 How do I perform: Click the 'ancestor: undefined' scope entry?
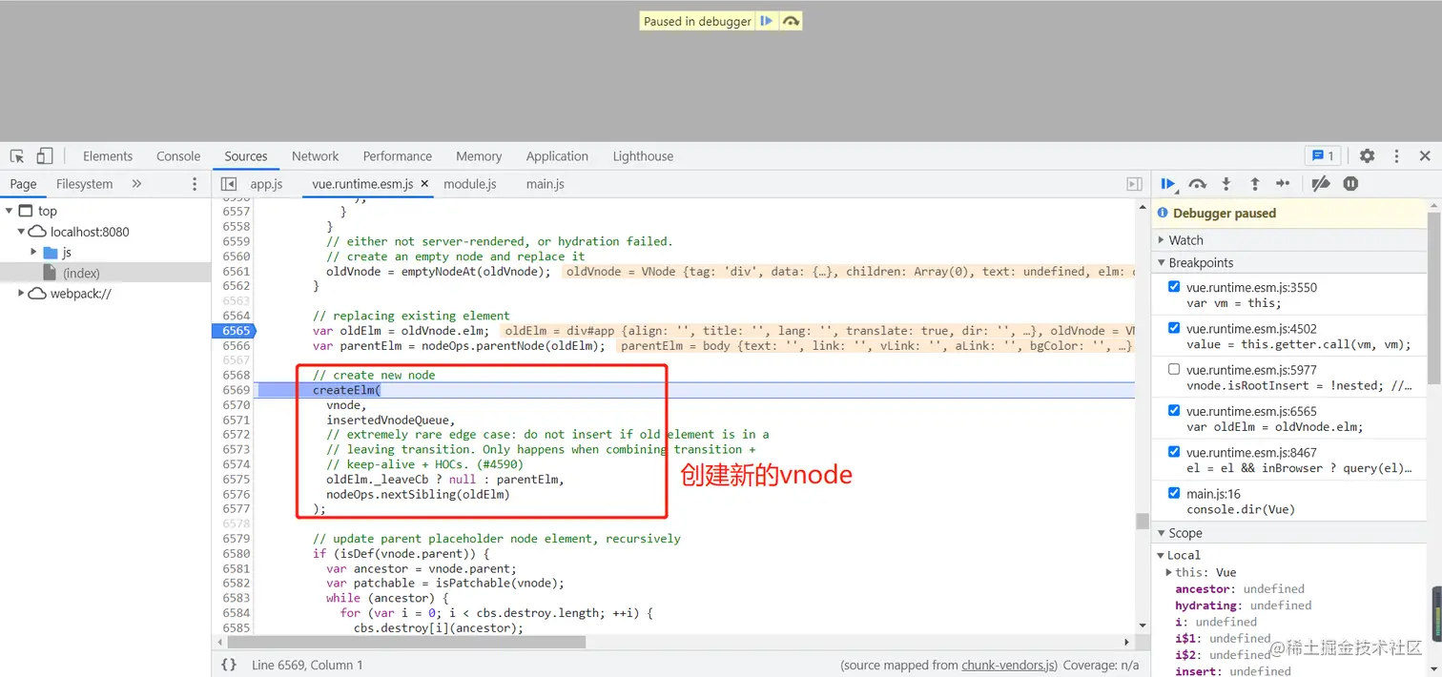click(x=1240, y=588)
